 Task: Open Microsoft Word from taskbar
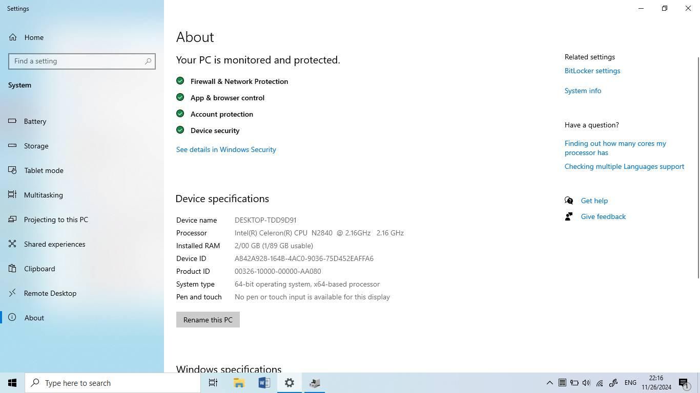264,383
